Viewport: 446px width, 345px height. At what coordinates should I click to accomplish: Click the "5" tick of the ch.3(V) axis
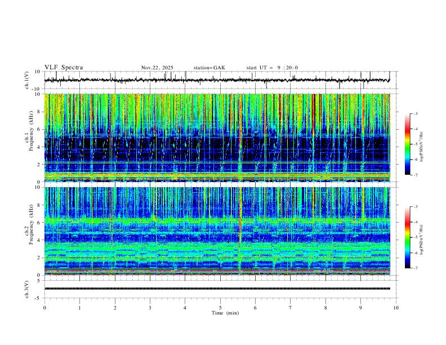click(39, 281)
